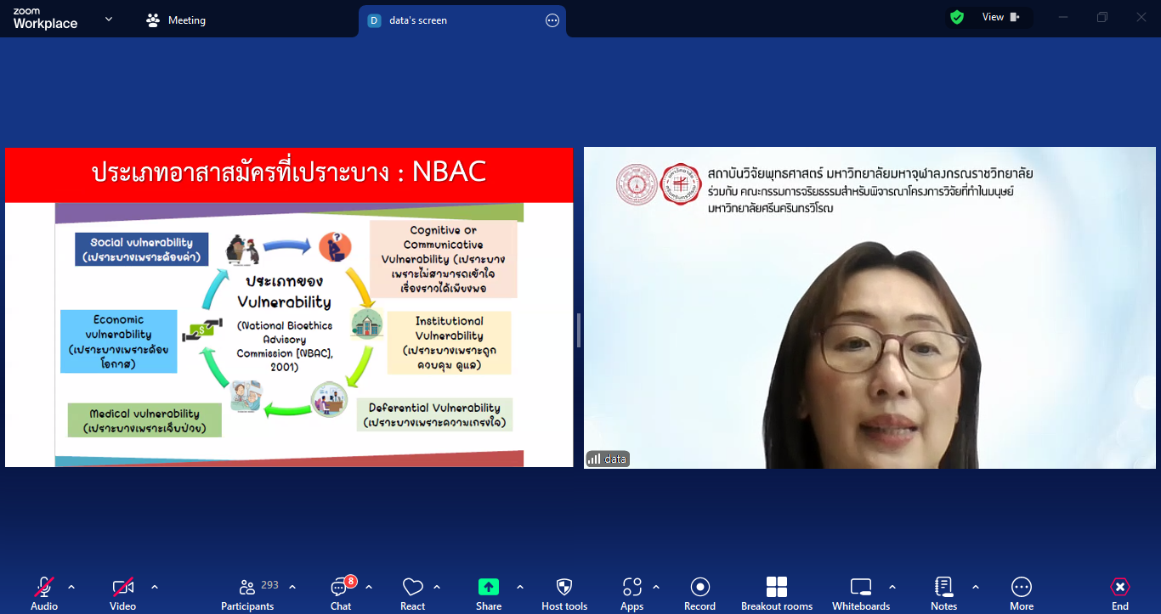Click the green Share screen icon
Screen dimensions: 1161x614
coord(489,587)
